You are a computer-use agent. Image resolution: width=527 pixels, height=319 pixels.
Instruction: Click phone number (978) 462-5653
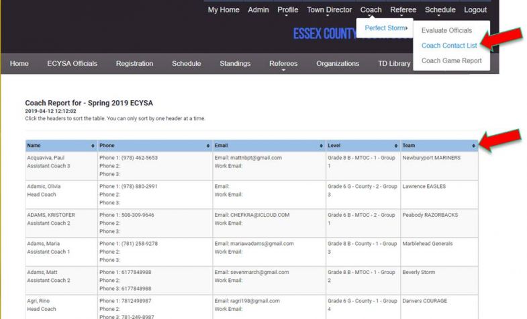coord(140,158)
